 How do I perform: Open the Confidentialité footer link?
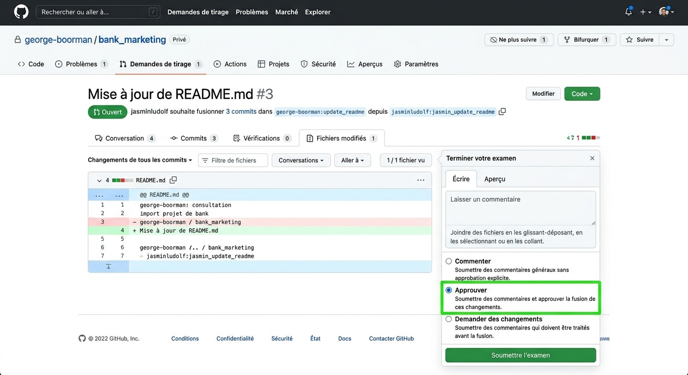pyautogui.click(x=235, y=338)
